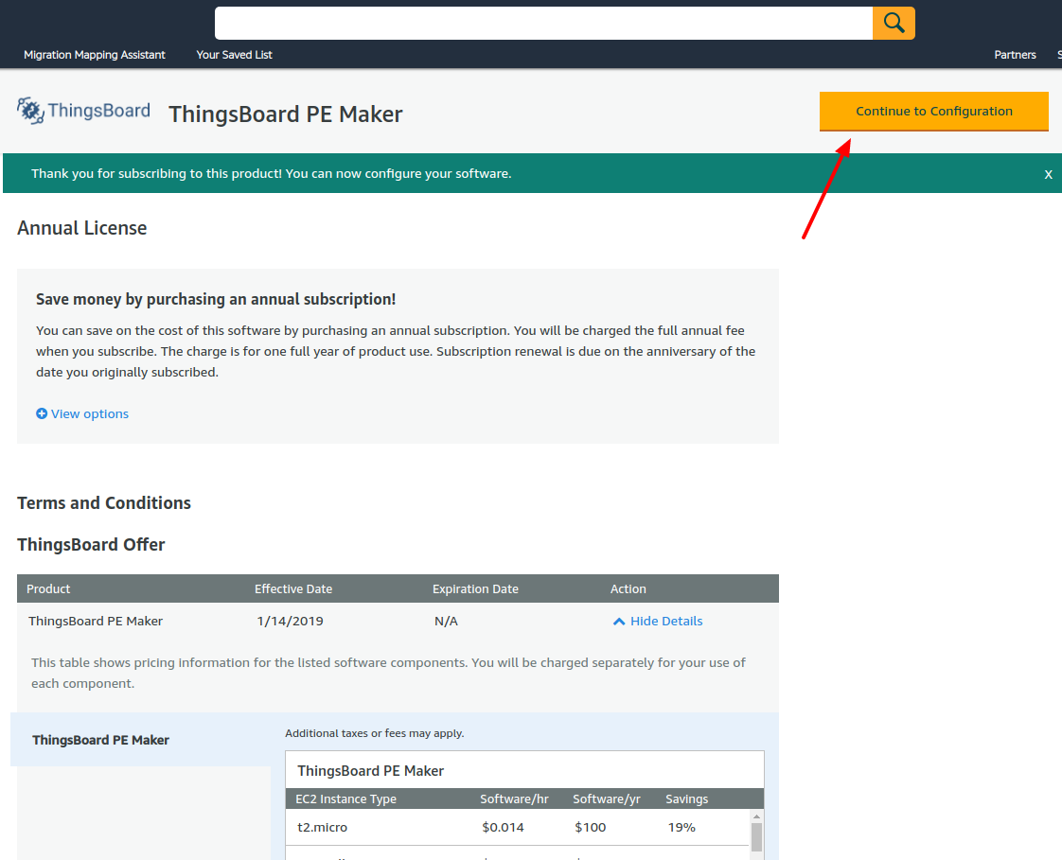This screenshot has height=860, width=1062.
Task: Collapse the offer with Hide Details
Action: click(x=658, y=622)
